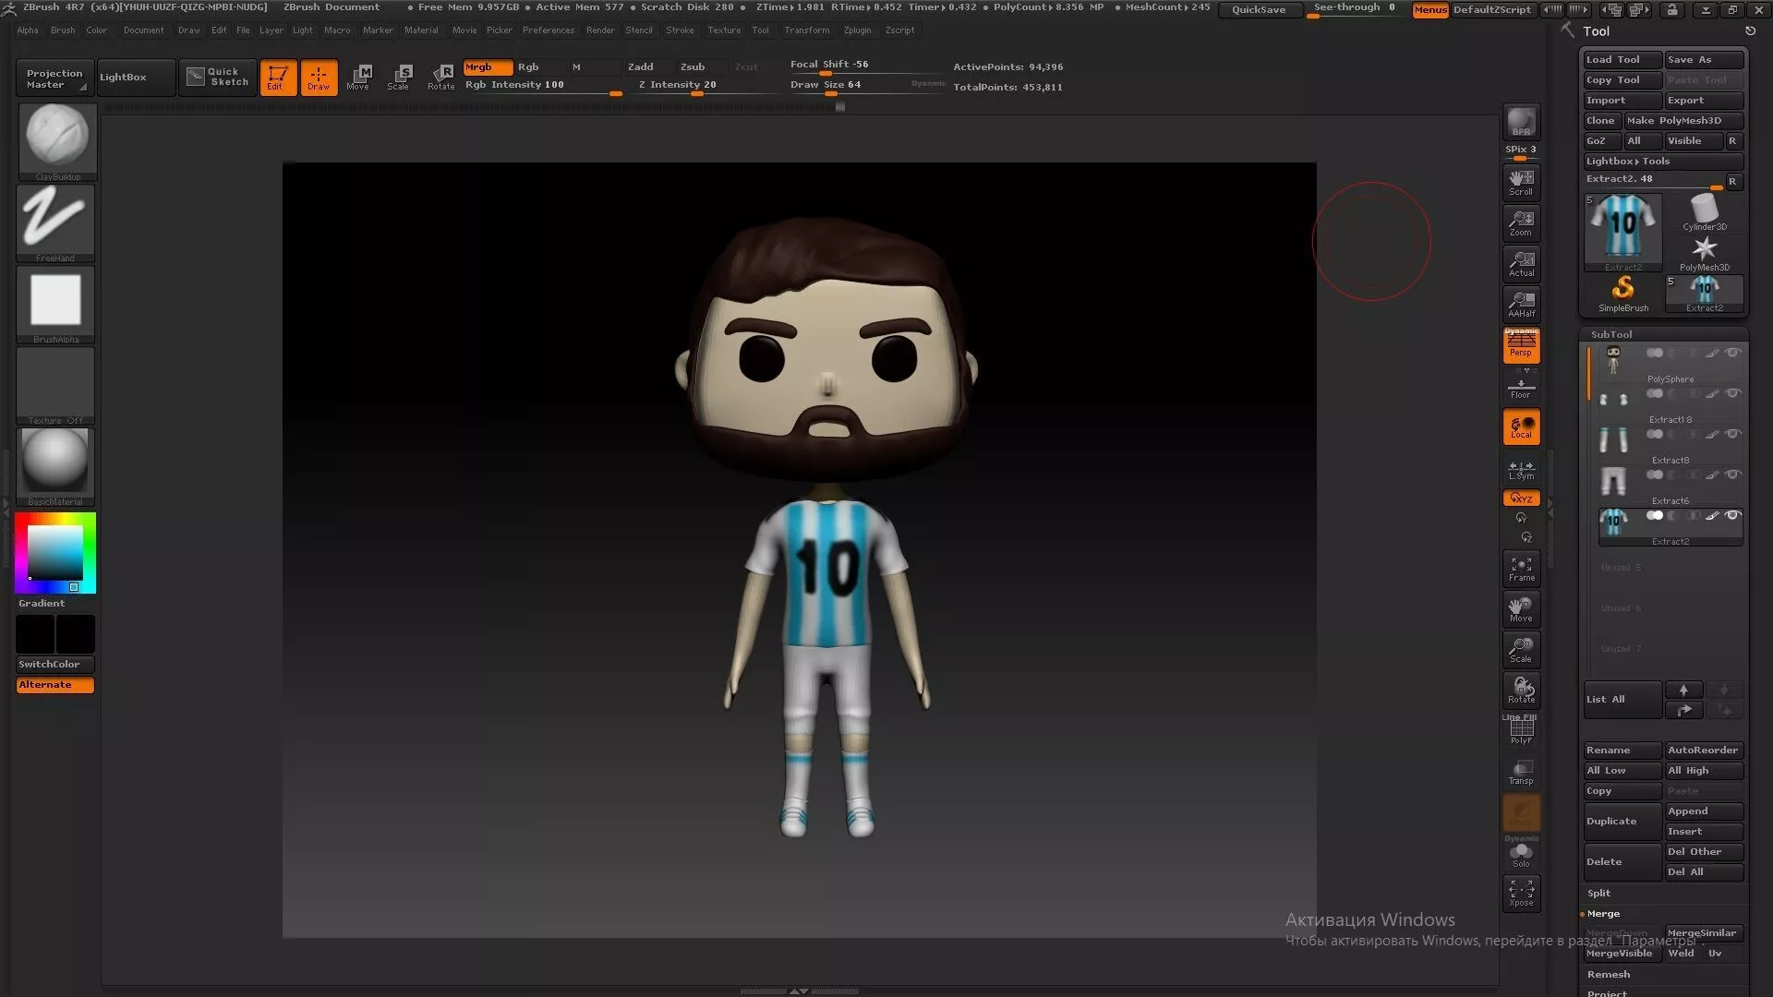Click Make PolyMesh3D button
Screen dimensions: 1773x997
(x=1683, y=121)
